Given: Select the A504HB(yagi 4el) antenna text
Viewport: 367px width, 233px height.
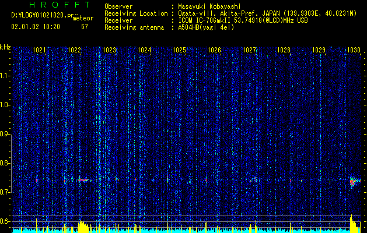Looking at the screenshot, I should point(206,27).
